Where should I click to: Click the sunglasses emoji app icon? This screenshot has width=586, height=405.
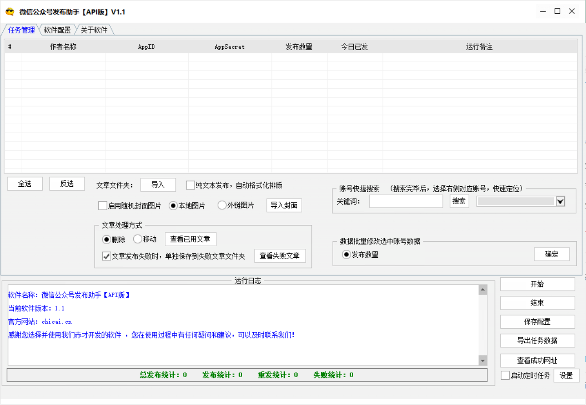pyautogui.click(x=10, y=12)
